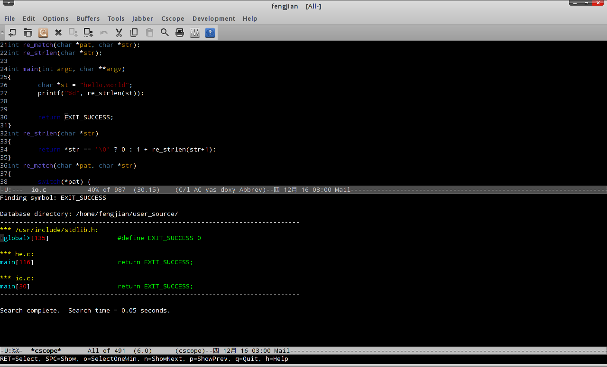Select the /usr/include/stdlib.h result heading

point(49,230)
